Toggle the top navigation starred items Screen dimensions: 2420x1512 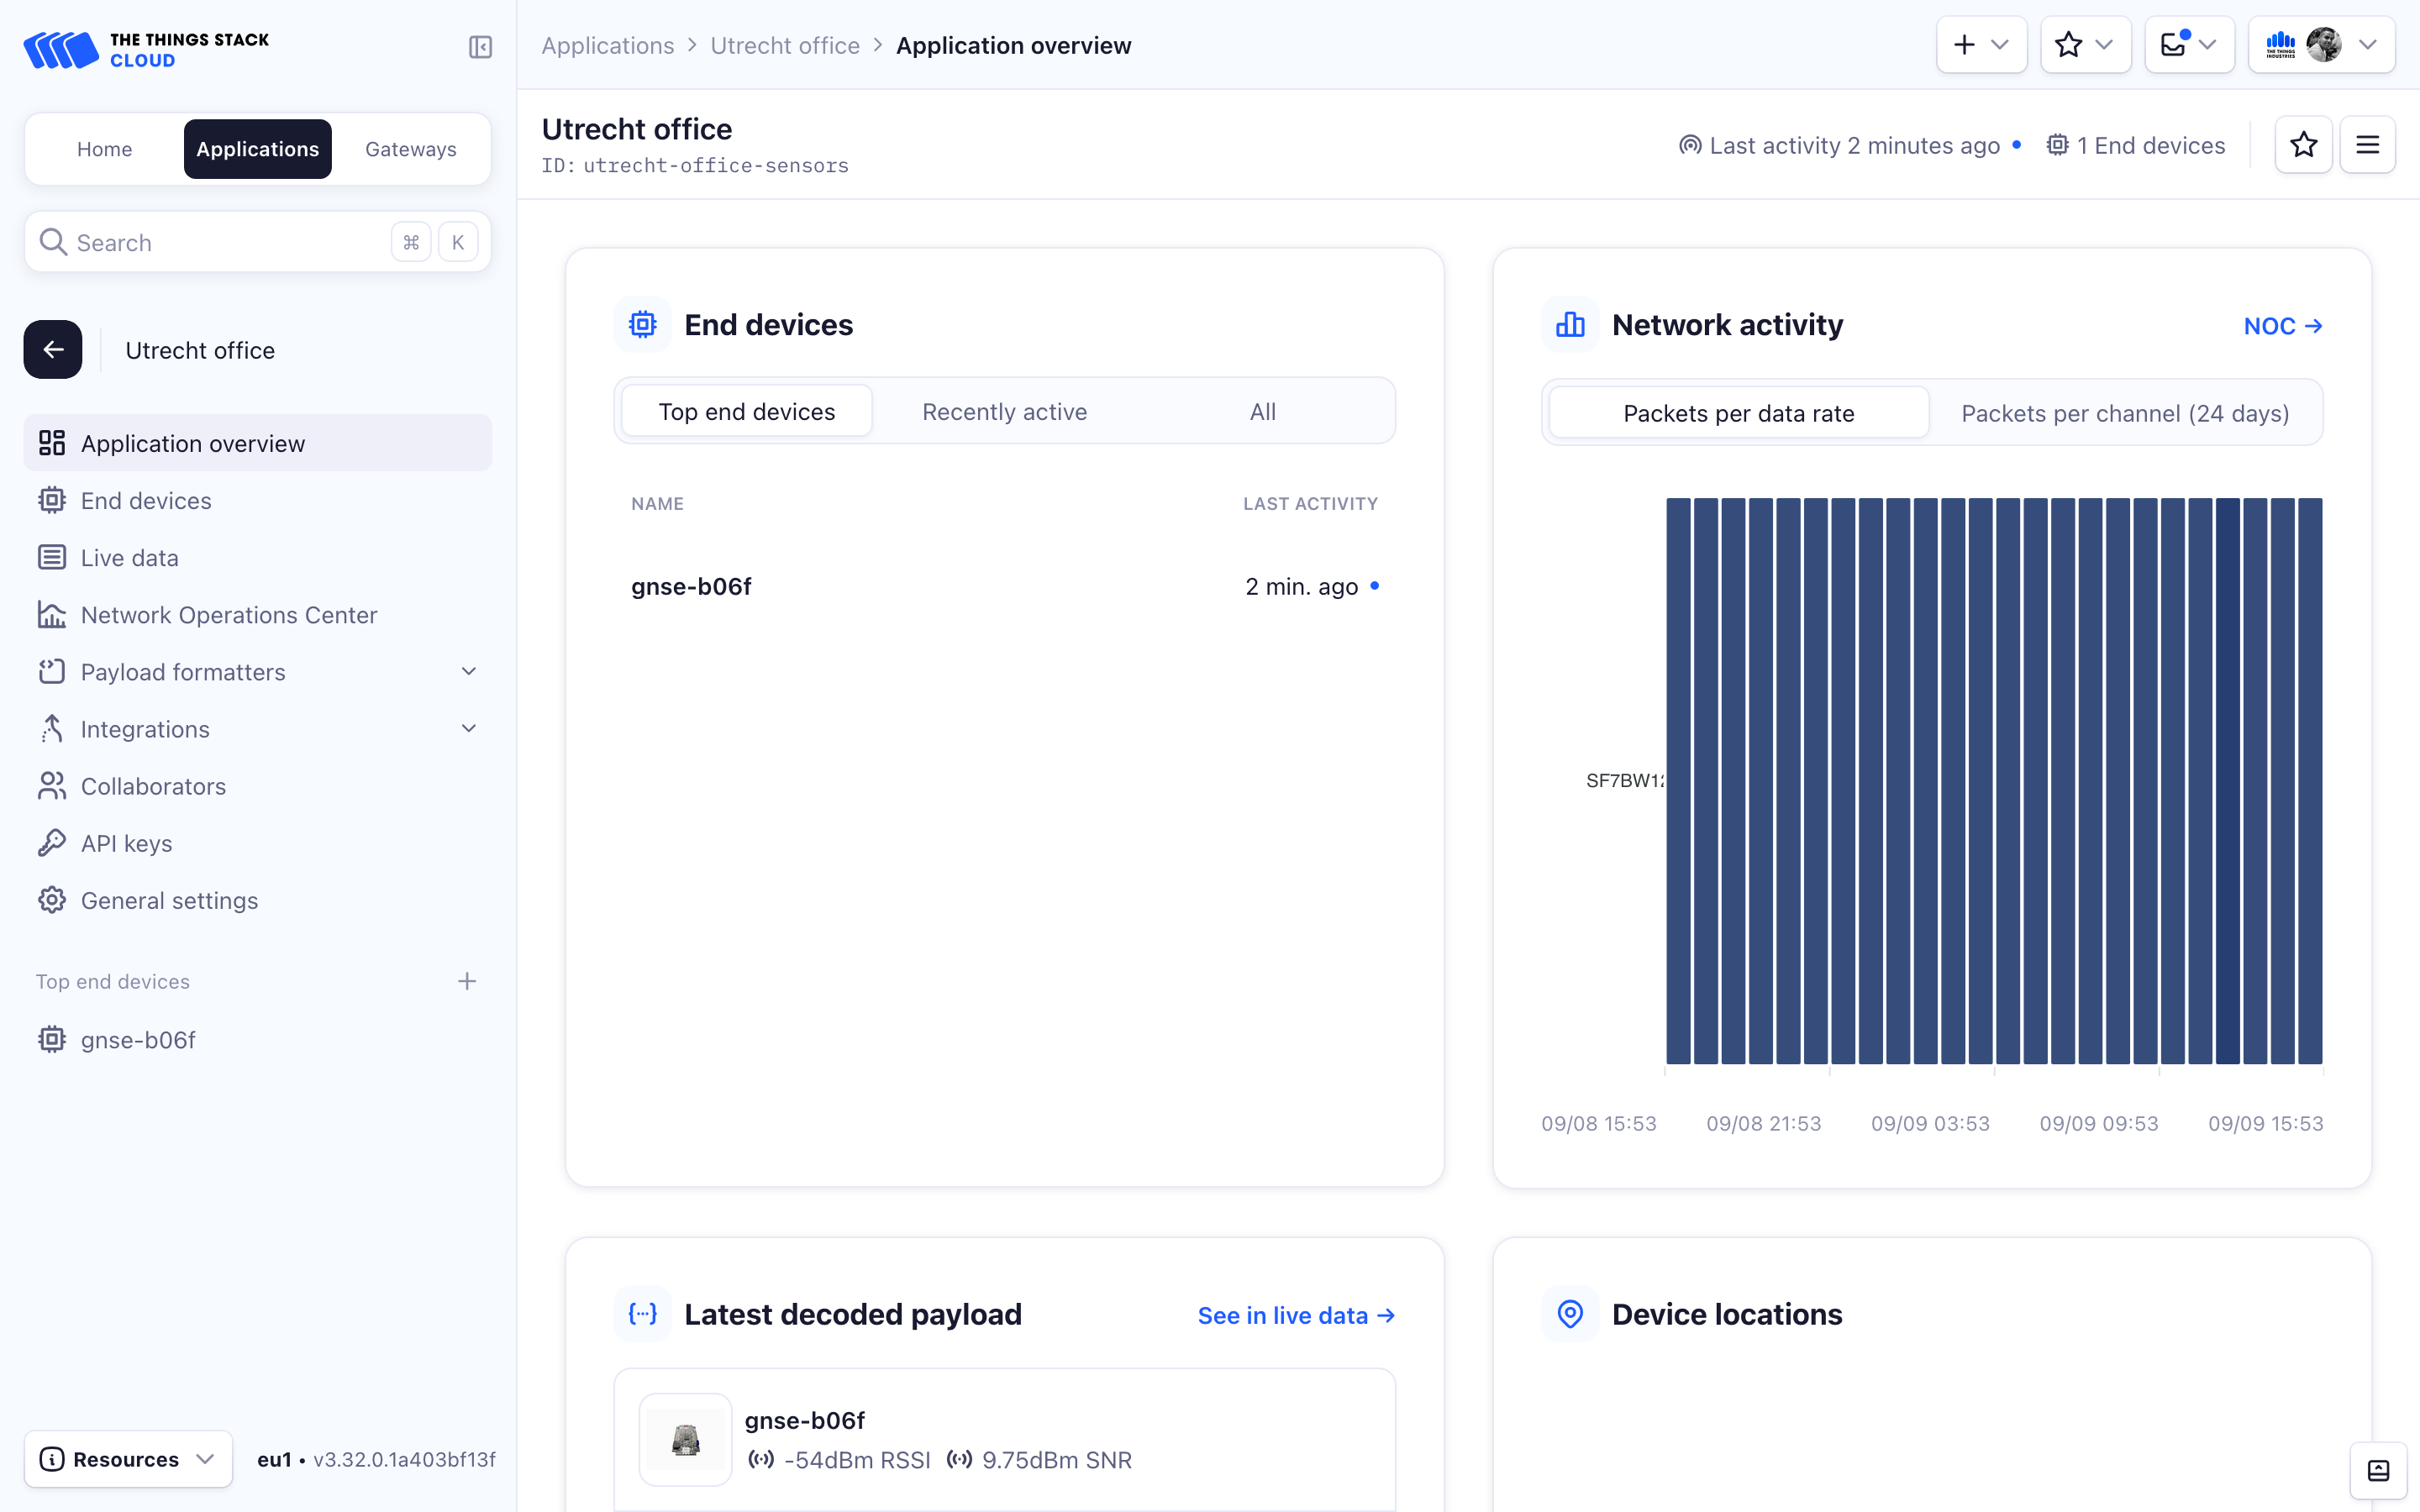[x=2086, y=45]
